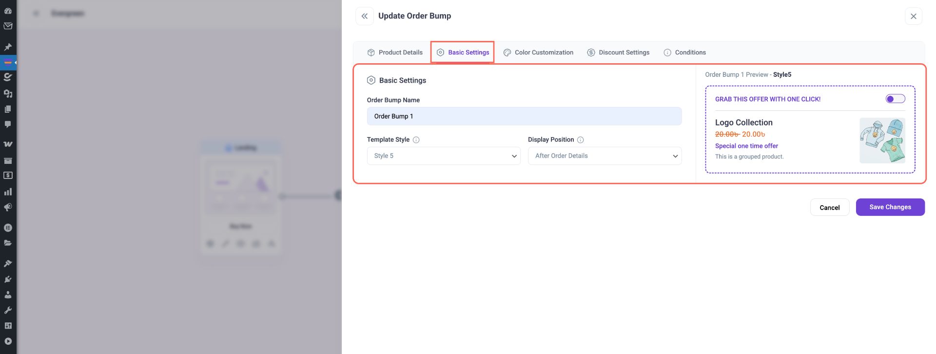
Task: Switch to Color Customization tab
Action: point(538,53)
